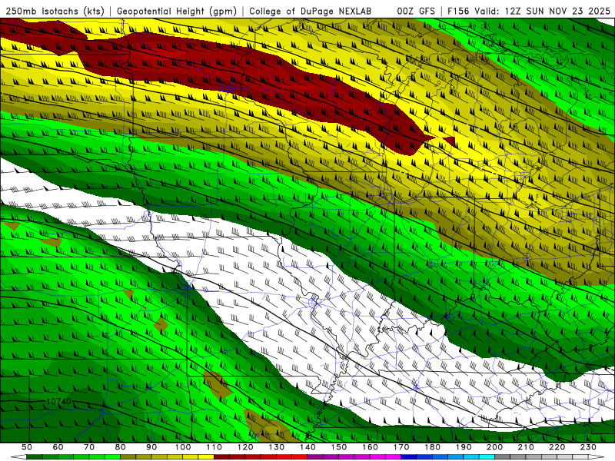
Task: Click the left arrow cap of the color bar
Action: tap(18, 456)
